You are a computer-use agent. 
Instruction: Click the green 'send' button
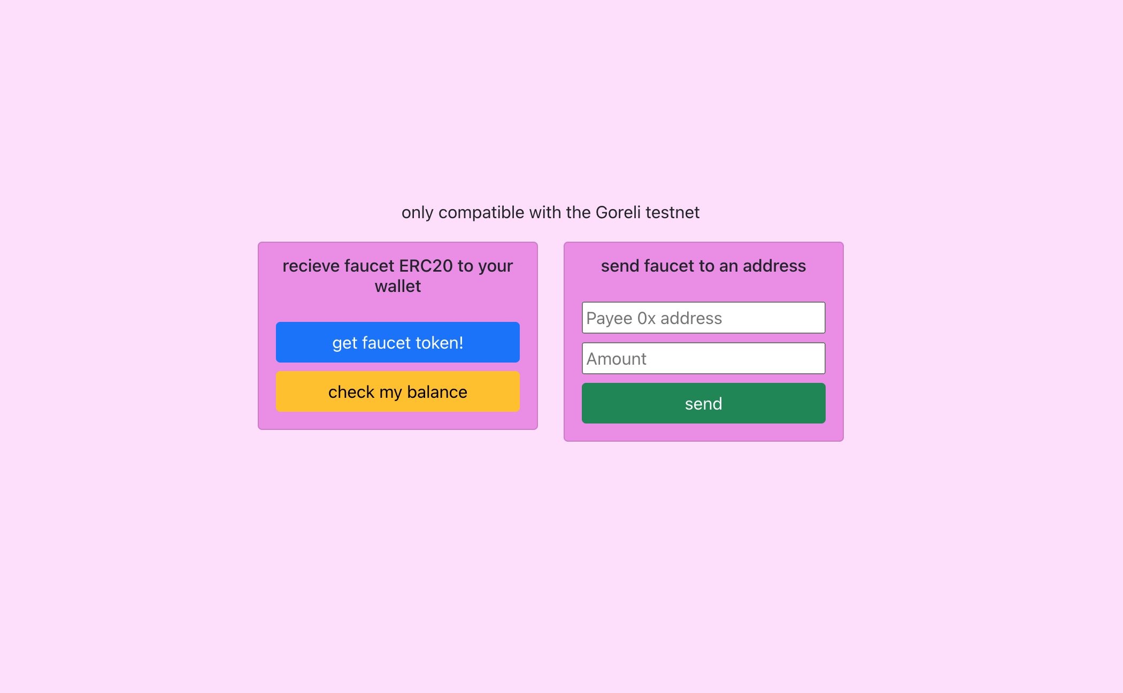704,403
